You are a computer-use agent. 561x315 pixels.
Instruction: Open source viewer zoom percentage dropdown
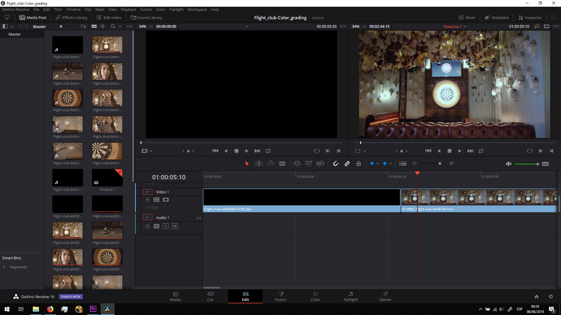tap(151, 27)
